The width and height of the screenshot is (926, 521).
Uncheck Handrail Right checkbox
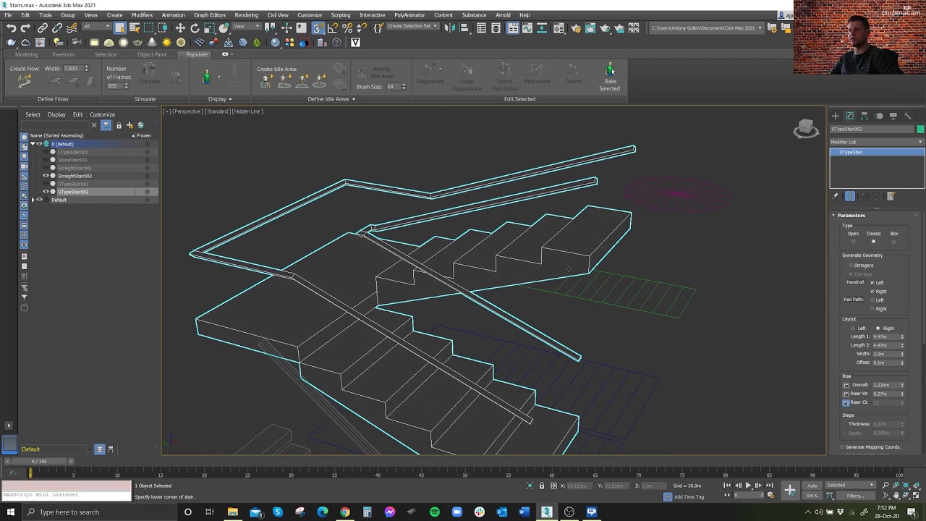[x=872, y=292]
